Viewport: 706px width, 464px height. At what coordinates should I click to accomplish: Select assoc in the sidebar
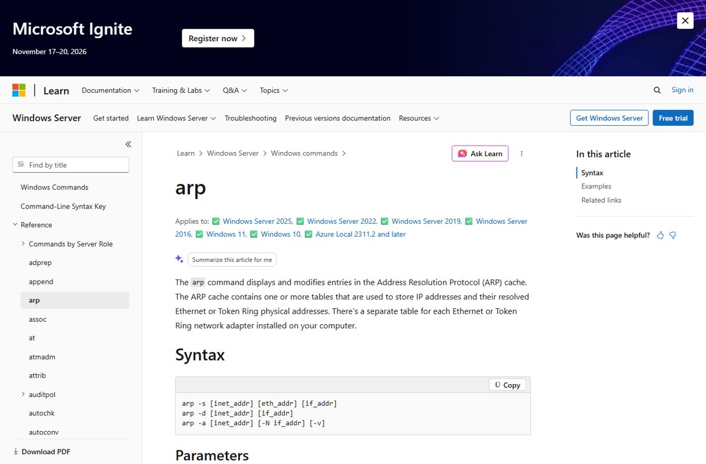pyautogui.click(x=38, y=319)
